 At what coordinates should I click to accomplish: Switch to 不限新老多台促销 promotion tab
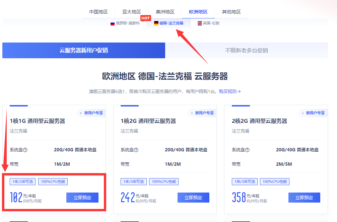pyautogui.click(x=246, y=51)
